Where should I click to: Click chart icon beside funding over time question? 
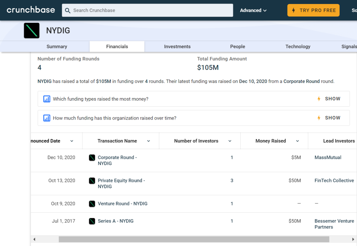click(x=47, y=118)
